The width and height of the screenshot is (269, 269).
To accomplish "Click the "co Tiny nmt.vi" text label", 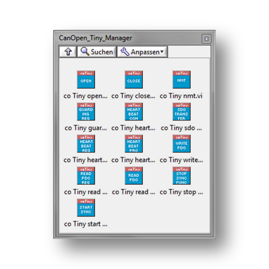I will pyautogui.click(x=181, y=96).
